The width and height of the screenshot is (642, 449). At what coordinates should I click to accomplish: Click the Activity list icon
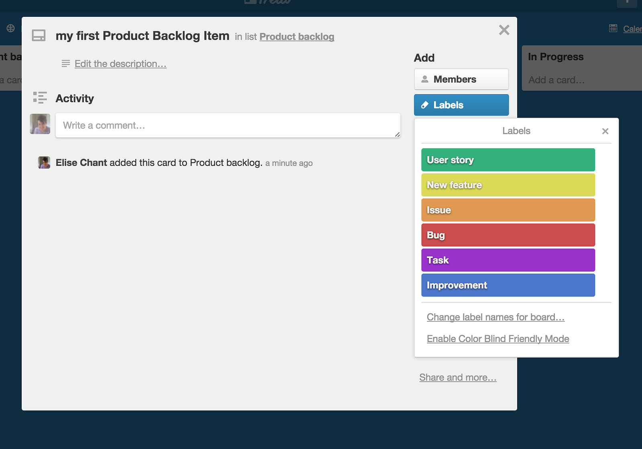click(x=40, y=98)
